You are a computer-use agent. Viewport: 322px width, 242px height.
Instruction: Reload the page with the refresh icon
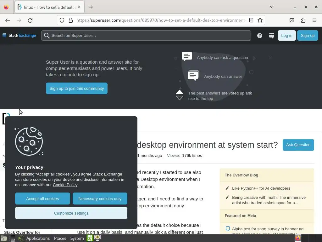30,20
